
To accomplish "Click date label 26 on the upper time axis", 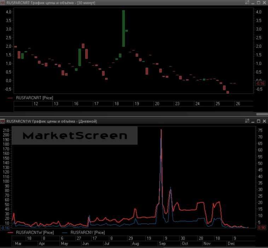I will [238, 104].
